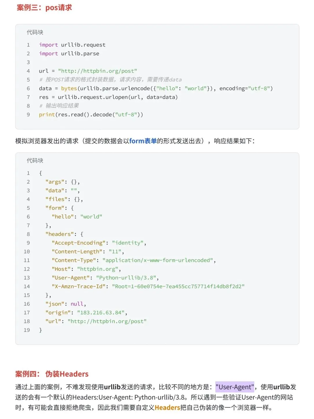Click the highlighted "User-Agent" text

235,387
